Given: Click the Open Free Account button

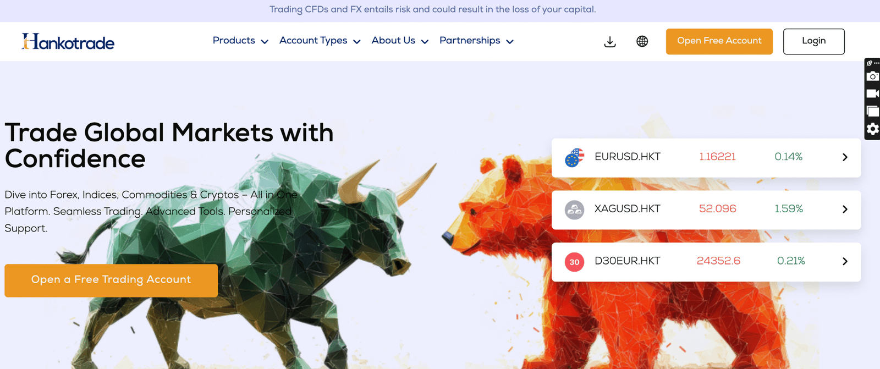Looking at the screenshot, I should tap(719, 41).
